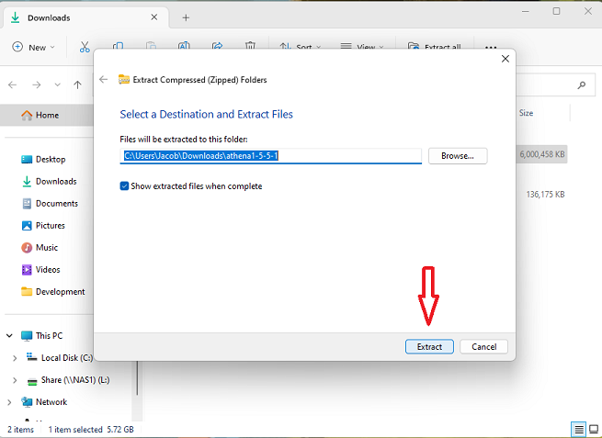602x438 pixels.
Task: Expand the Local Disk (C:) tree node
Action: click(x=14, y=358)
